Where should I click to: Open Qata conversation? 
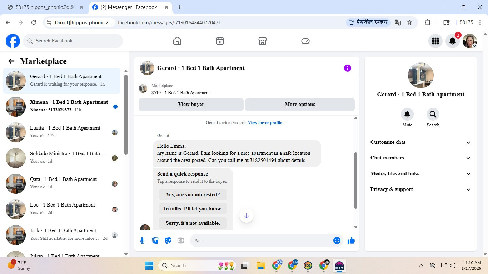coord(62,184)
